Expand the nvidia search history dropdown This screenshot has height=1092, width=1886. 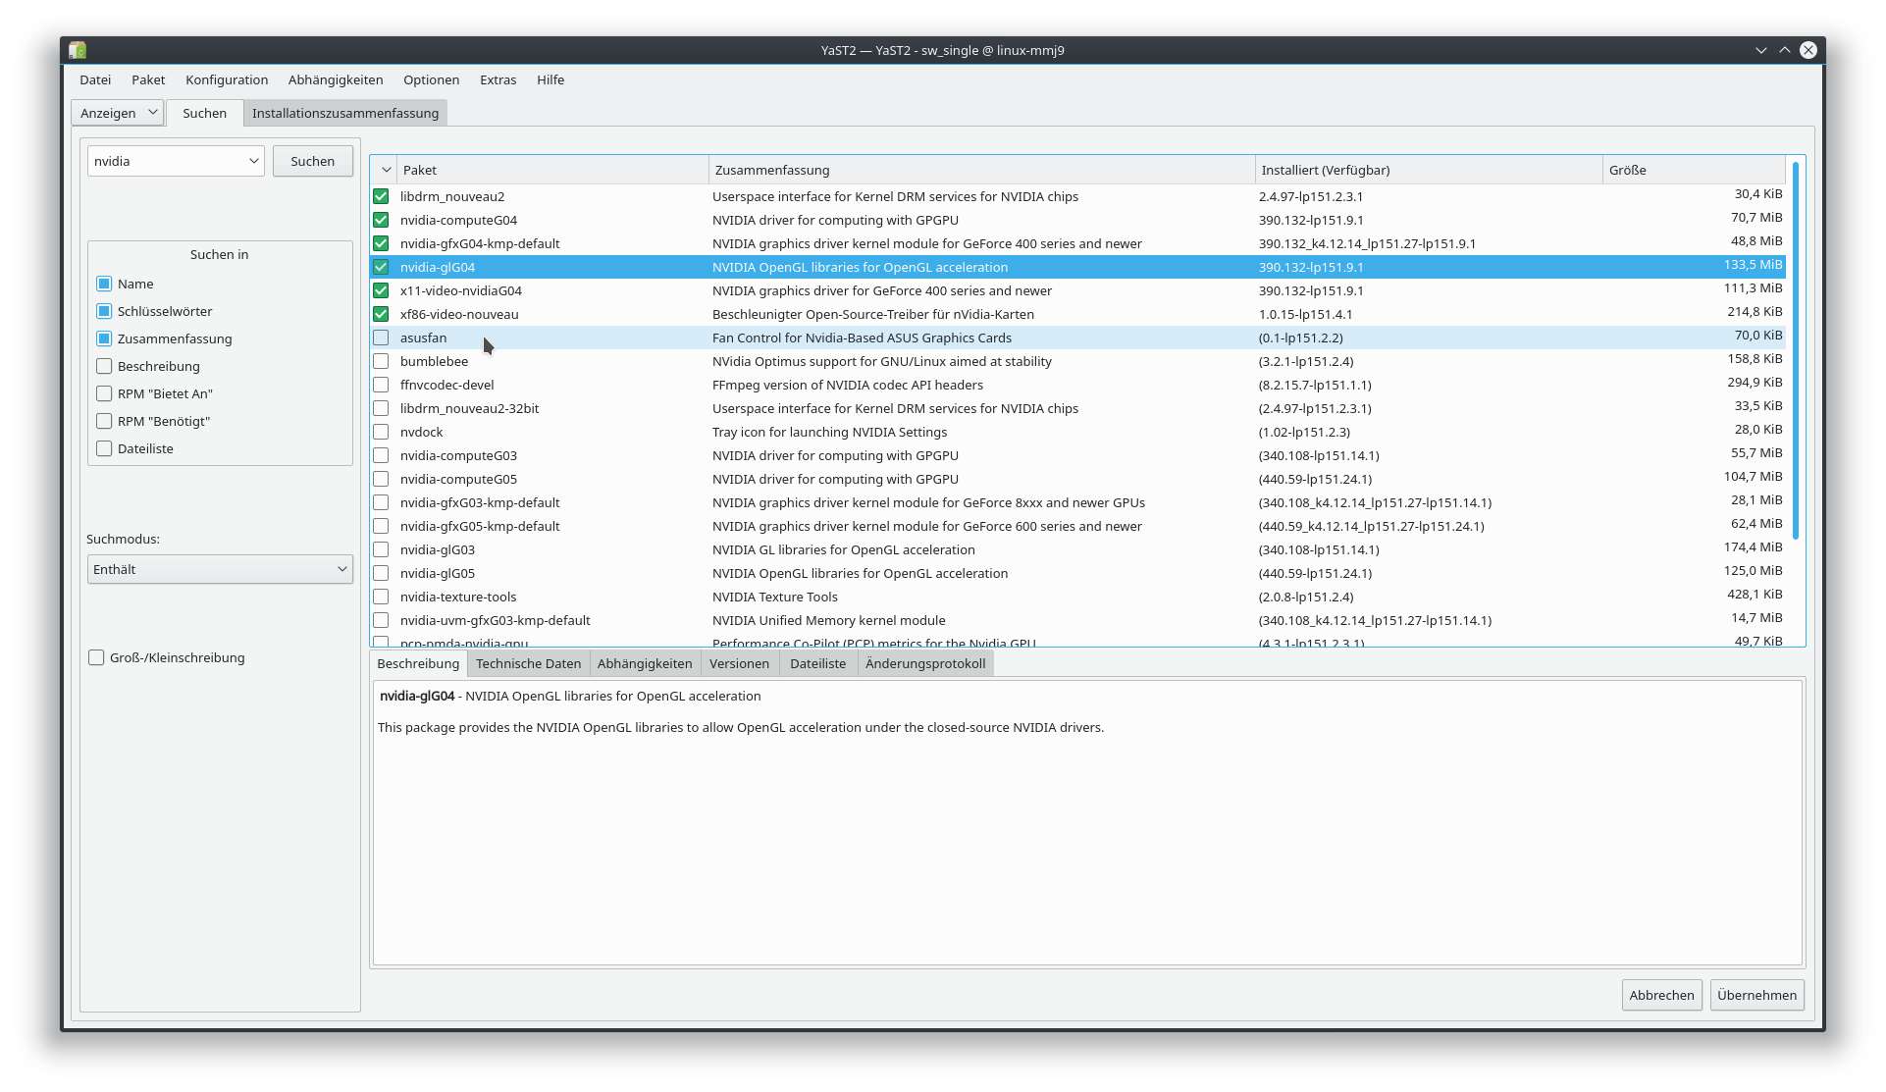click(x=253, y=161)
